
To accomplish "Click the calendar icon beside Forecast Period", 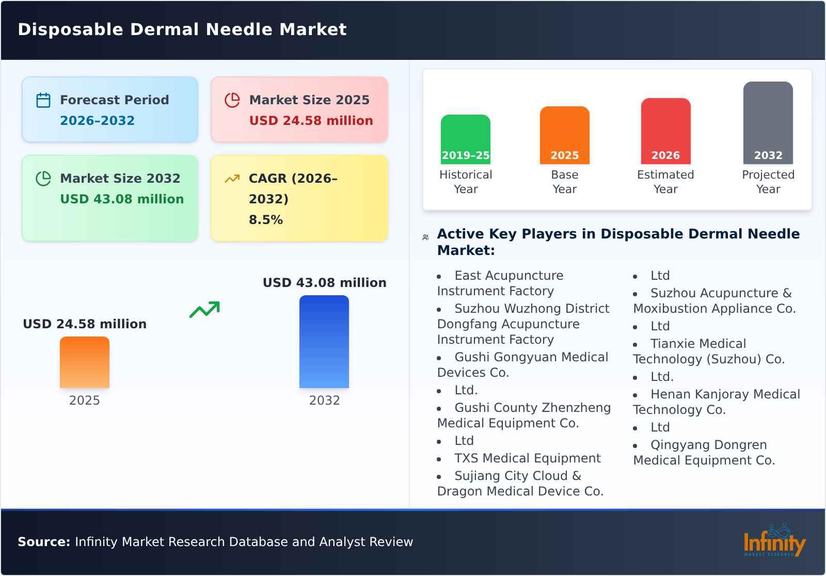I will click(x=43, y=100).
